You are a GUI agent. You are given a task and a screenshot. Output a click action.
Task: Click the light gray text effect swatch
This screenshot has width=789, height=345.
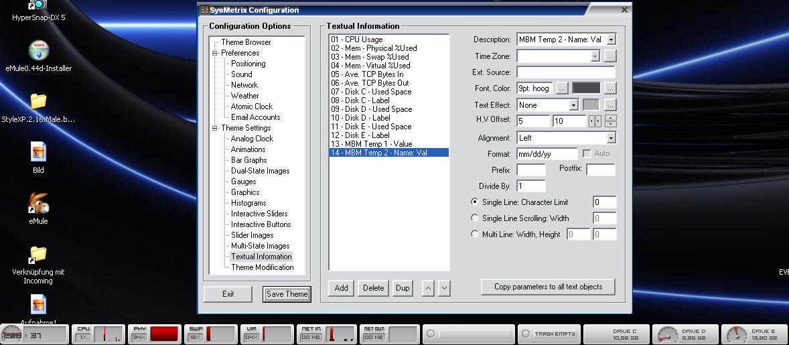click(x=591, y=105)
